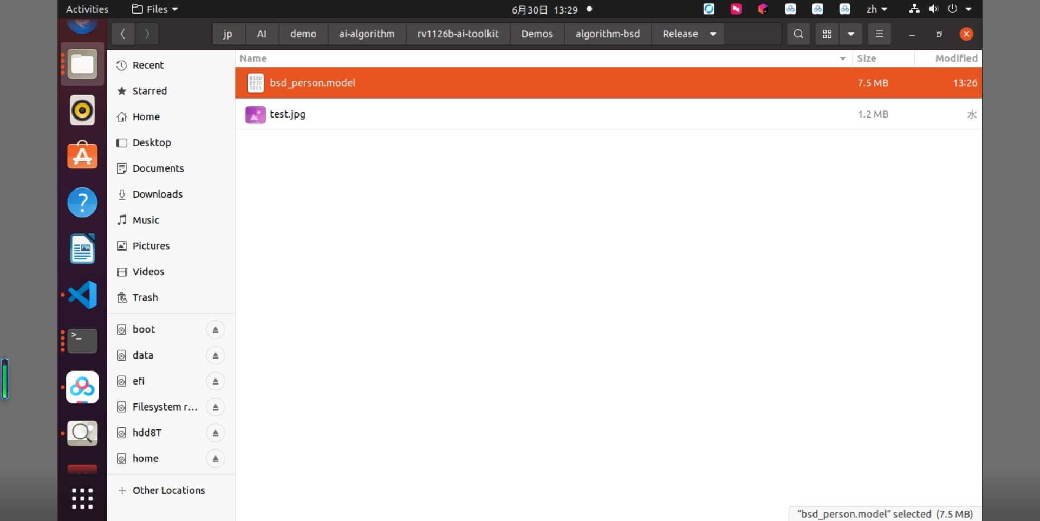Eject the efi volume

pos(216,381)
